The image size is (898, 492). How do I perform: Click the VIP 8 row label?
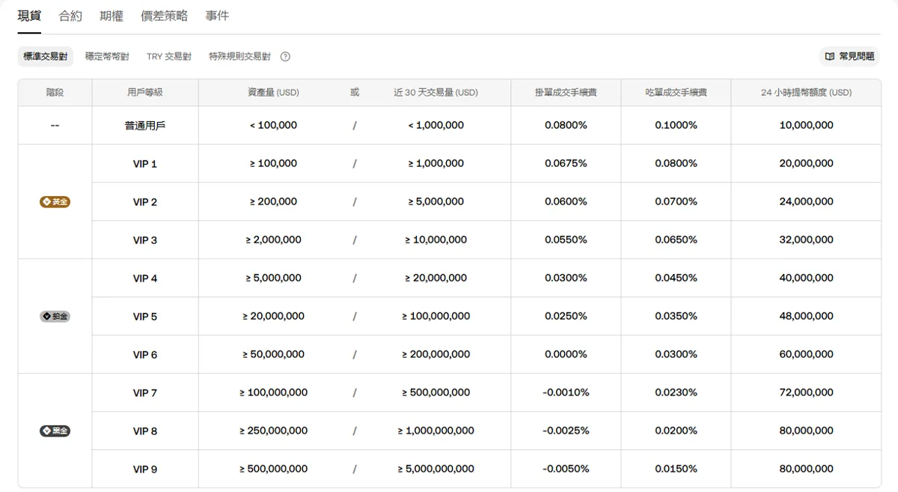click(x=145, y=431)
